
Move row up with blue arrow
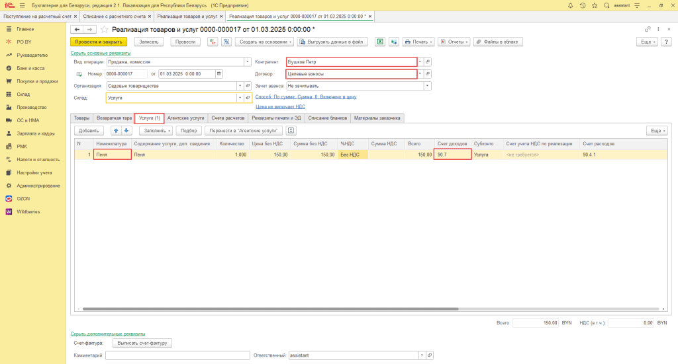click(116, 131)
